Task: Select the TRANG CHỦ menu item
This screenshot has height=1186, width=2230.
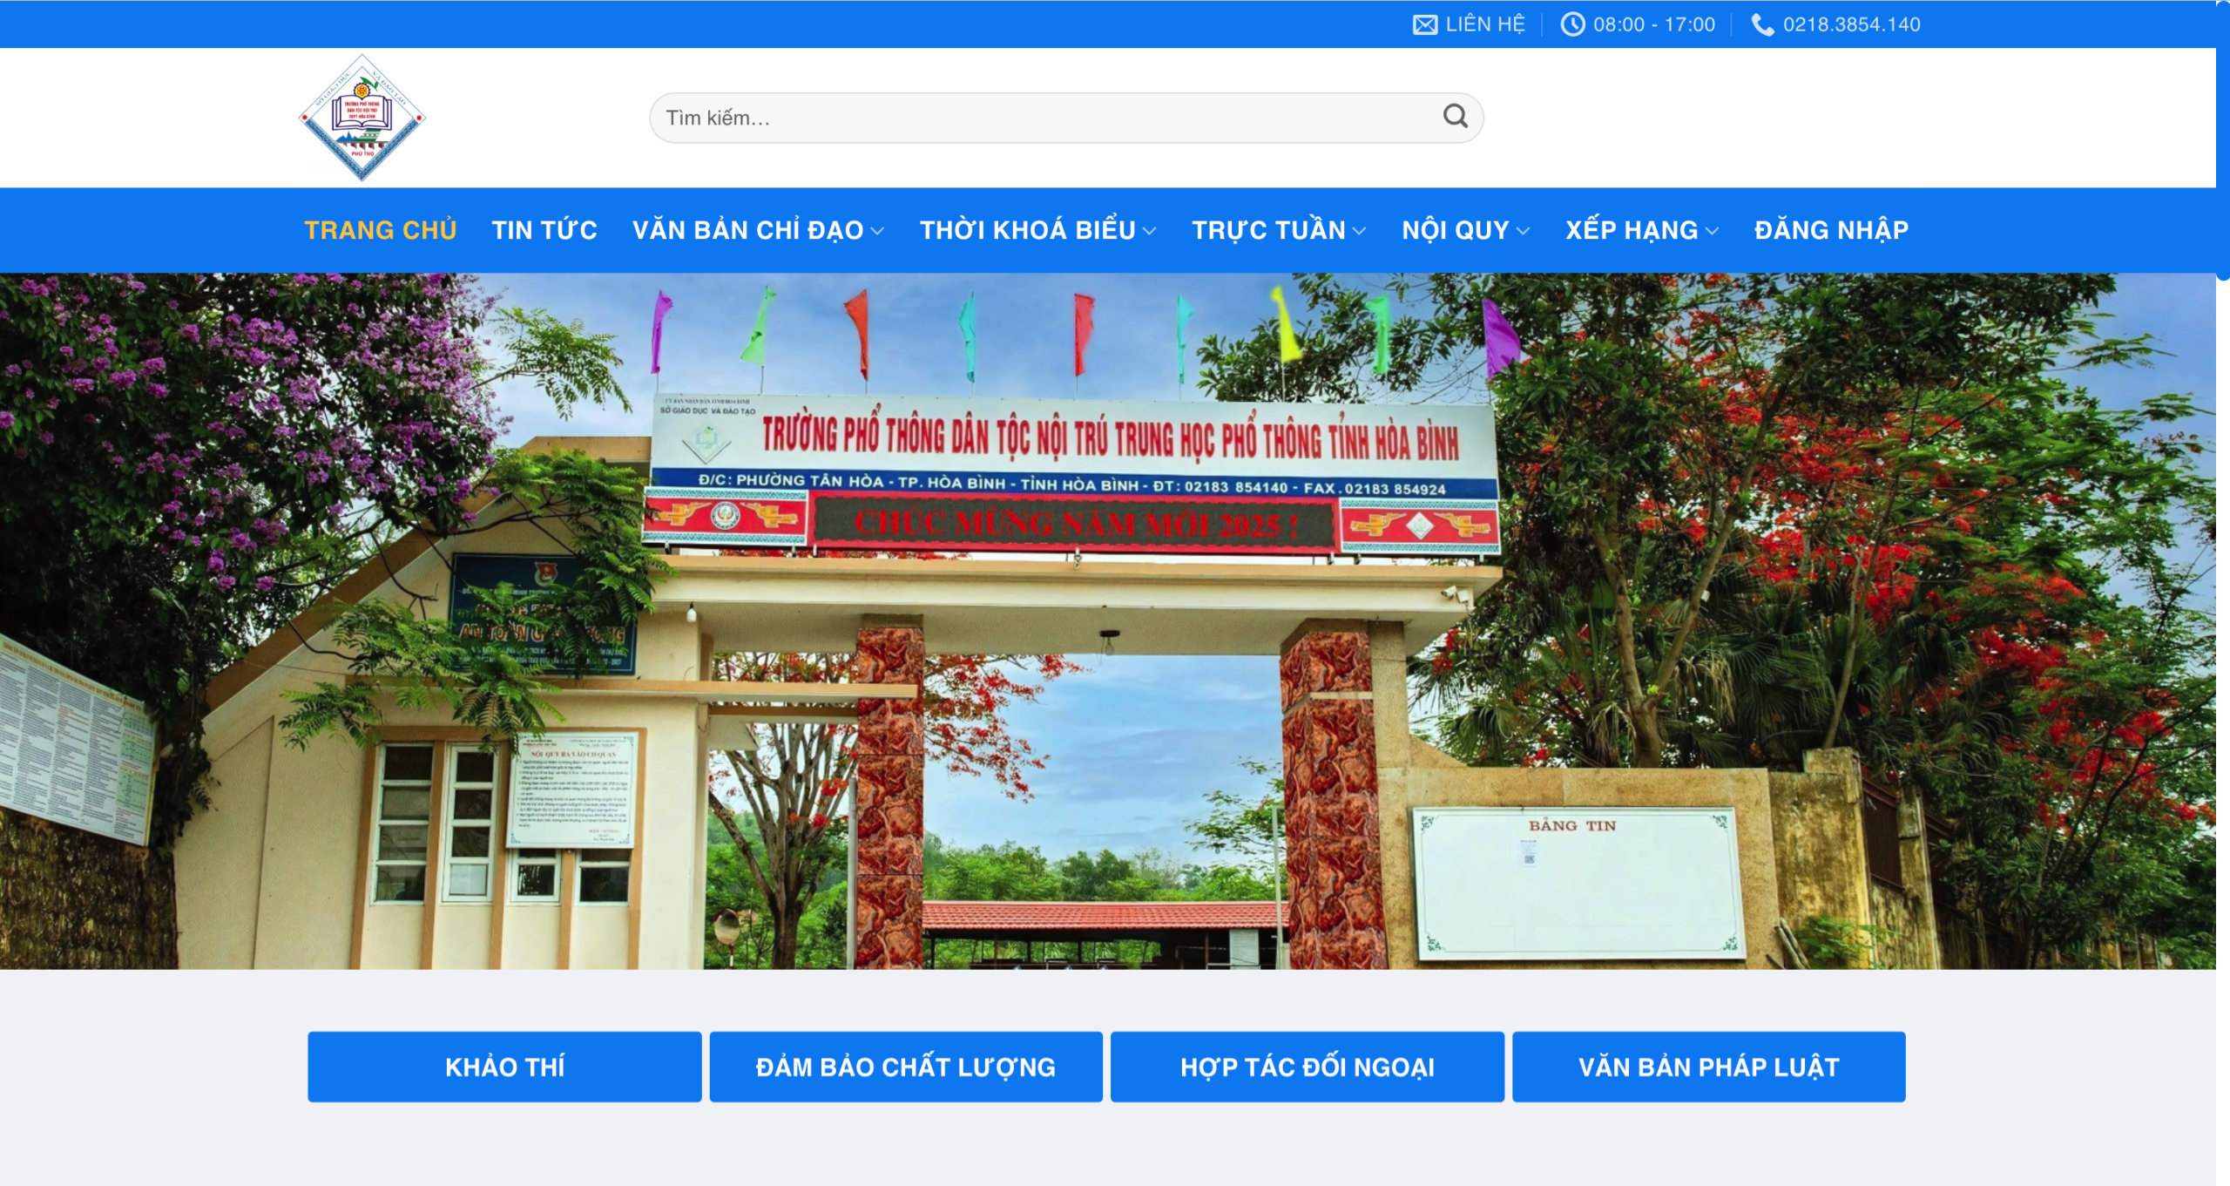Action: click(x=380, y=229)
